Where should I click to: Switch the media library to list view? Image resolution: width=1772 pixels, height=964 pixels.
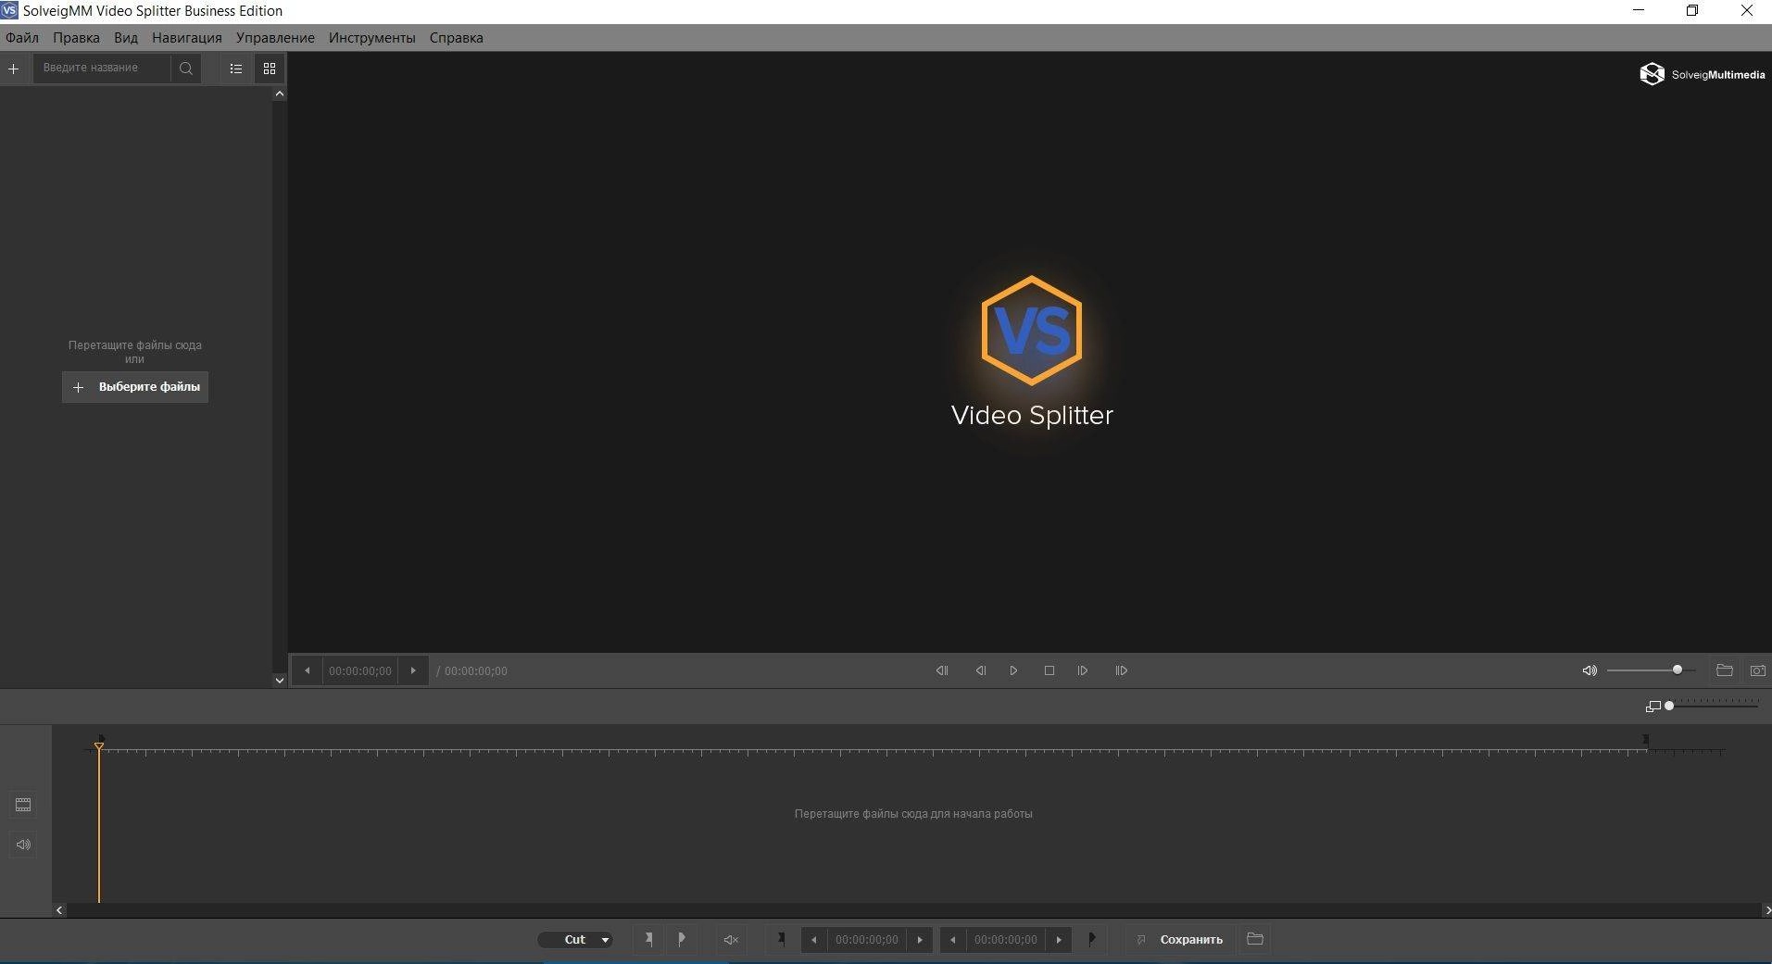tap(235, 69)
